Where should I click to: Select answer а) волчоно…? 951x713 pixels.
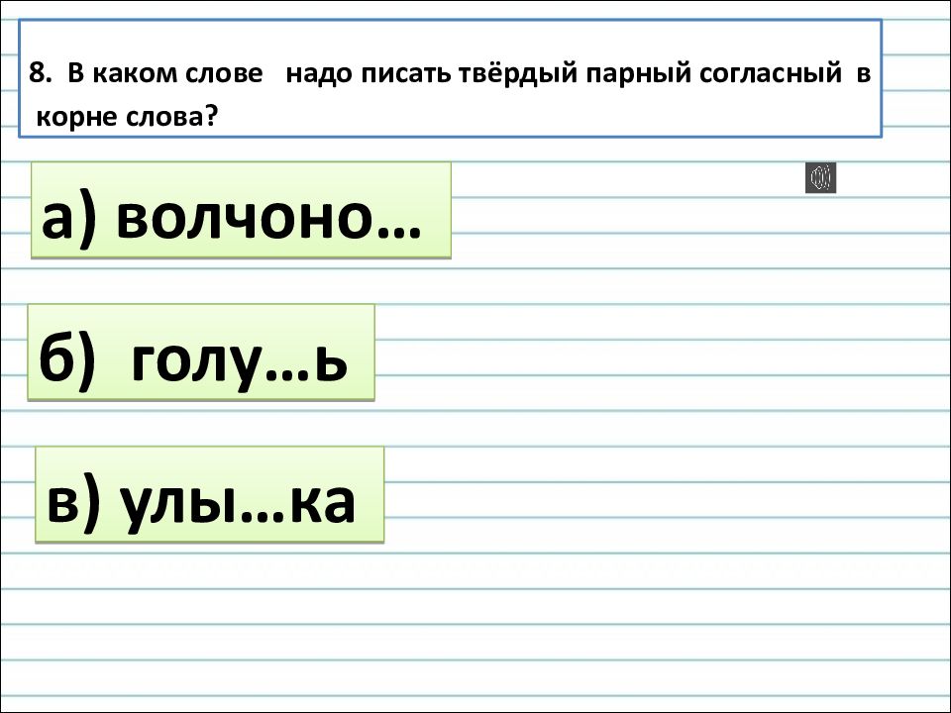pyautogui.click(x=241, y=210)
